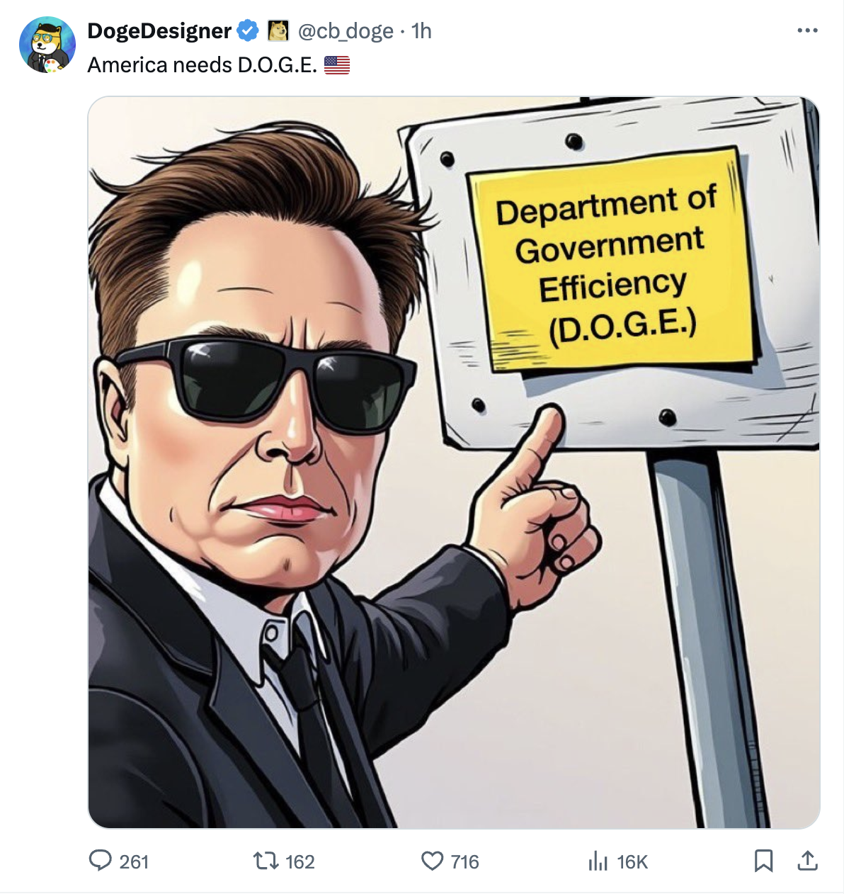844x894 pixels.
Task: Click the American flag emoji
Action: pos(337,65)
